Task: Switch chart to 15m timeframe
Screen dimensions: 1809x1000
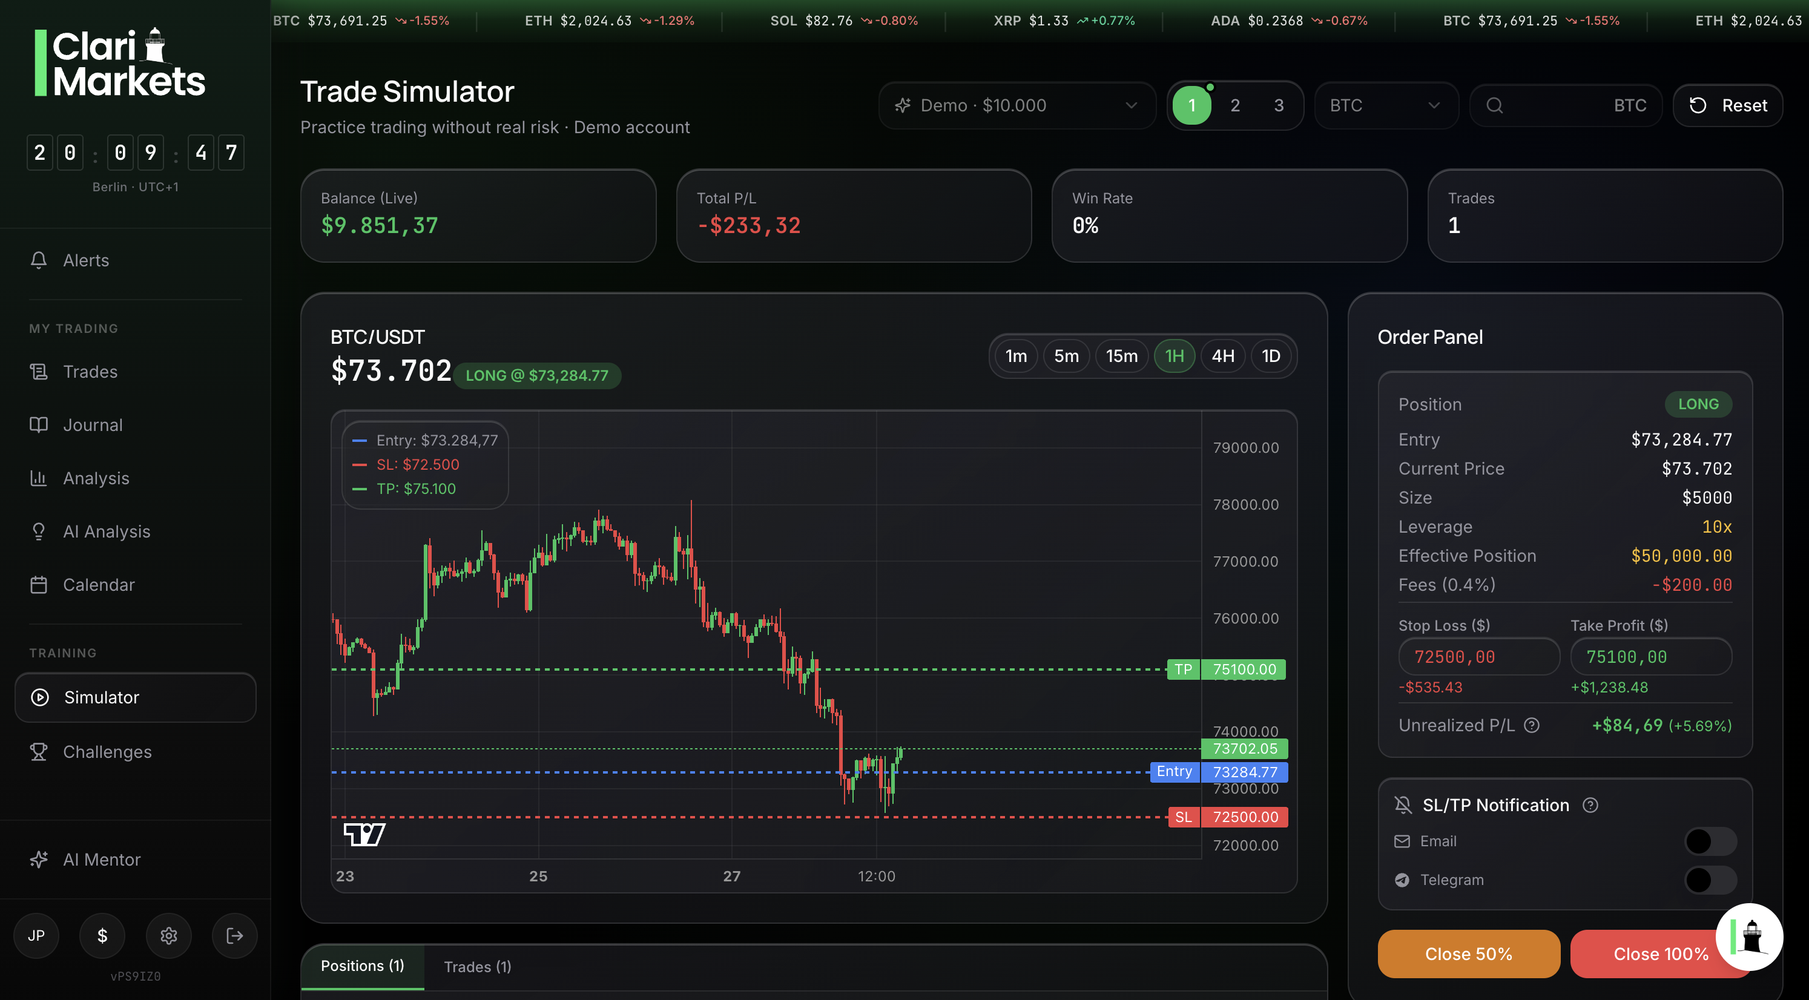Action: (1121, 356)
